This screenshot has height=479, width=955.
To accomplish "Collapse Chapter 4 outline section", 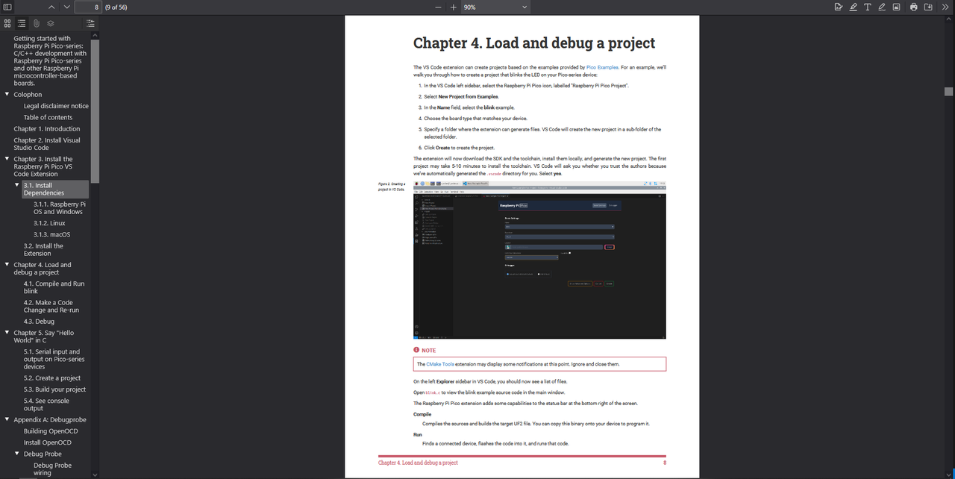I will click(7, 265).
